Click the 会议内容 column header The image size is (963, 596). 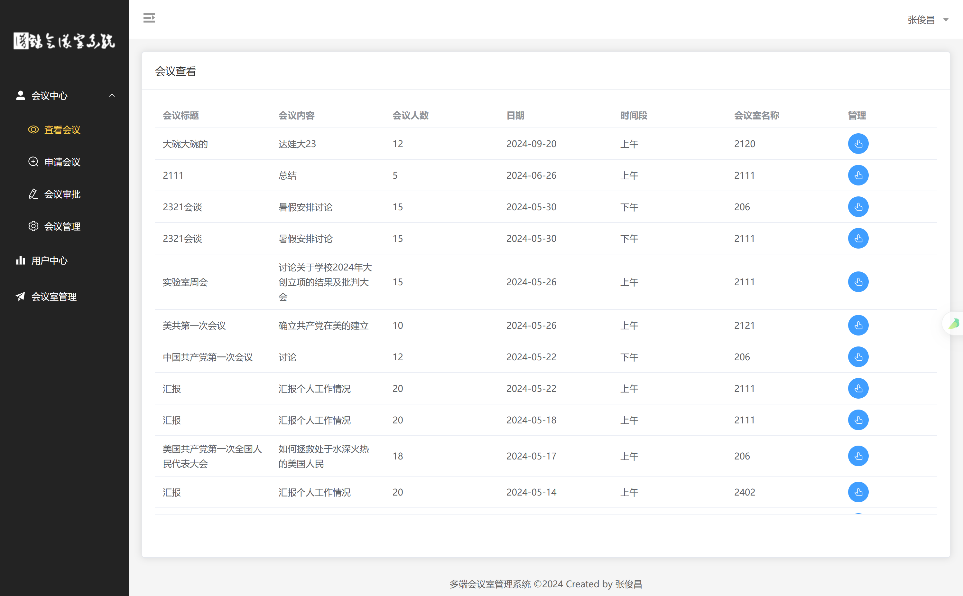[297, 116]
